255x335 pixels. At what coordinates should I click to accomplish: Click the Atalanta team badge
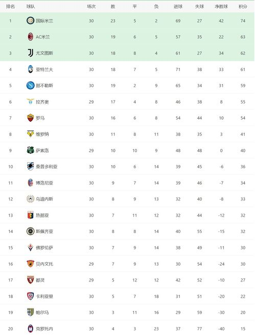(30, 69)
